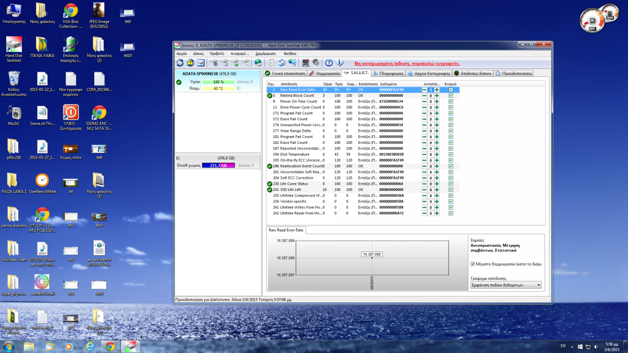Click the 16.387.098 point in graph
628x353 pixels.
pyautogui.click(x=372, y=257)
